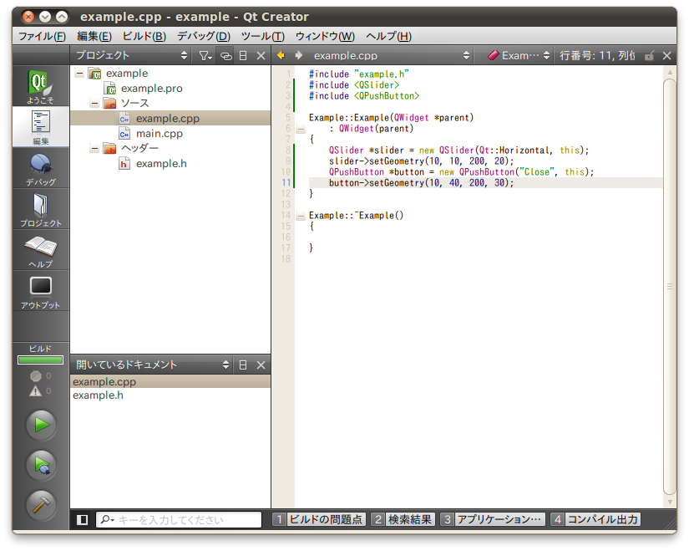
Task: Open the ツール(T) menu
Action: click(x=262, y=36)
